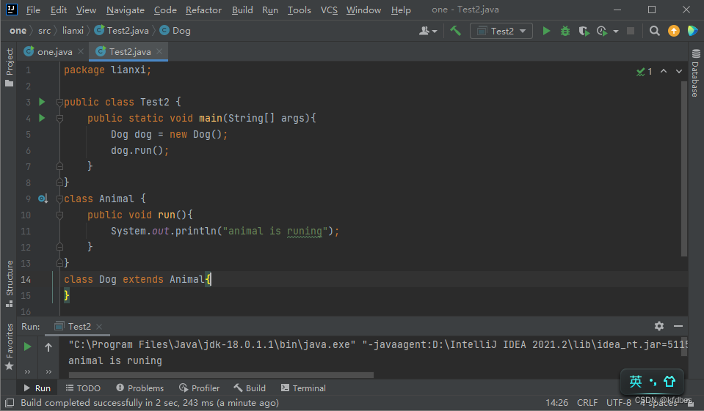This screenshot has height=411, width=704.
Task: Toggle the Database tool window sidebar
Action: point(694,73)
